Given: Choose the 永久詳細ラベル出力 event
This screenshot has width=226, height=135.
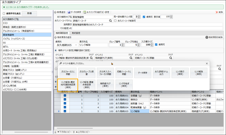Looking at the screenshot, I should point(161,73).
